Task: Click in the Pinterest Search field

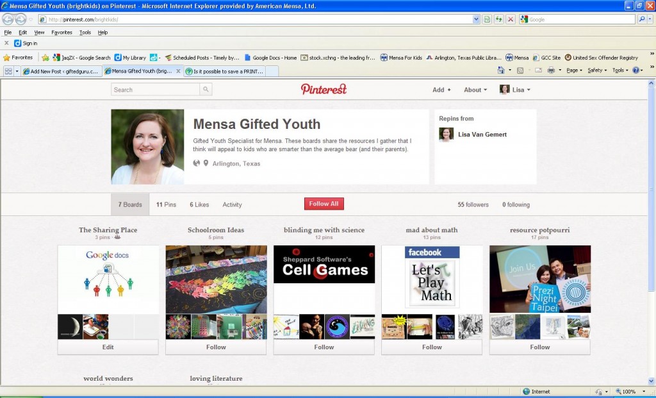Action: (155, 90)
